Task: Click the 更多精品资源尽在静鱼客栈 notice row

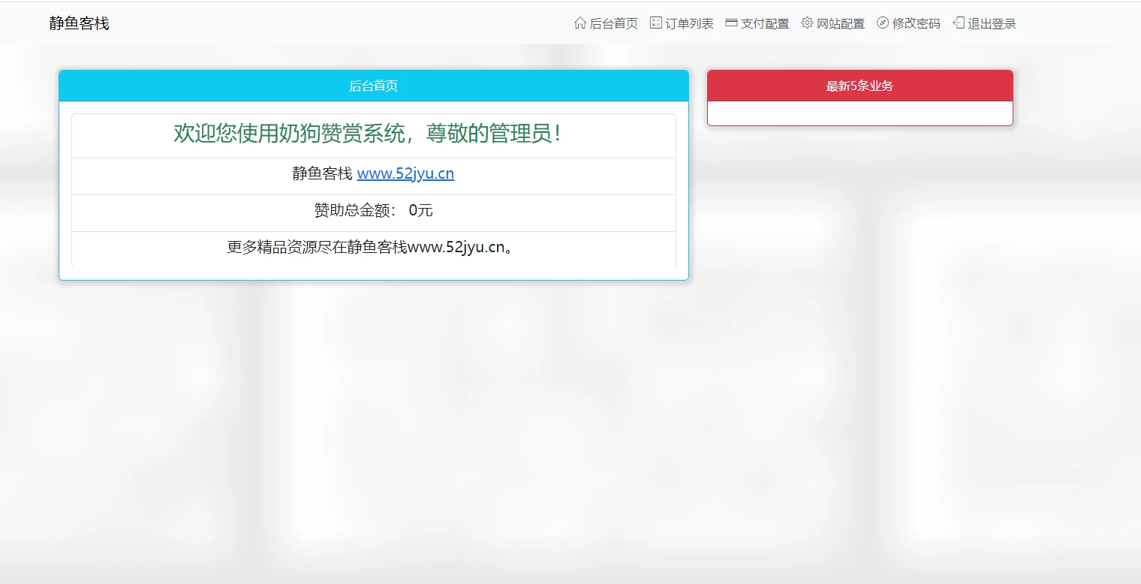Action: click(x=373, y=248)
